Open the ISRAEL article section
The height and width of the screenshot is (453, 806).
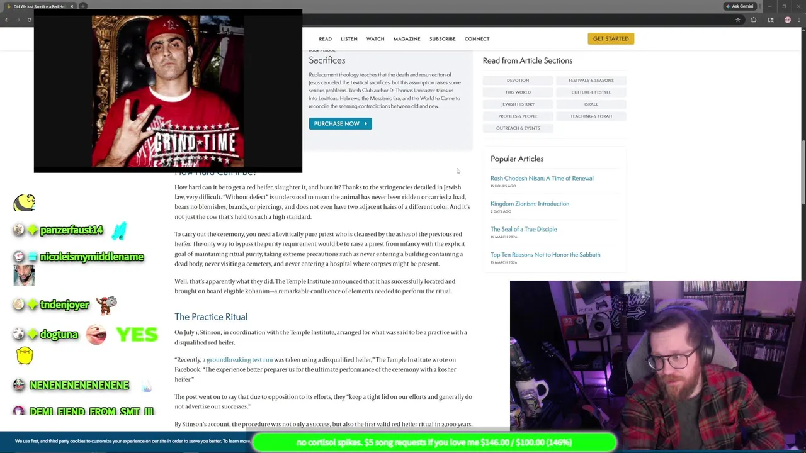coord(591,104)
